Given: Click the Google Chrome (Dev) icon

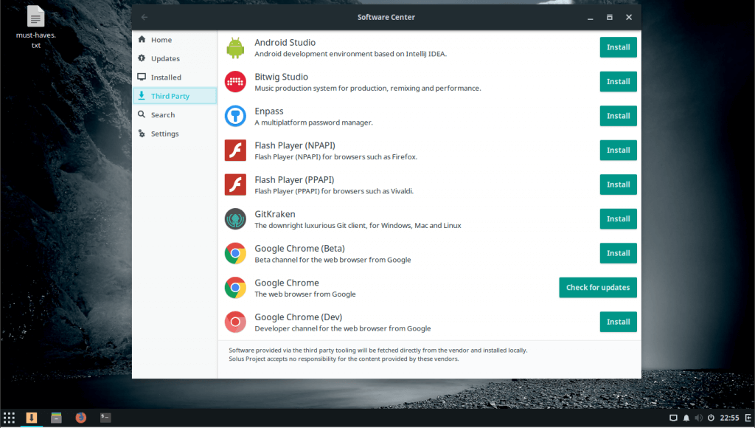Looking at the screenshot, I should (235, 322).
